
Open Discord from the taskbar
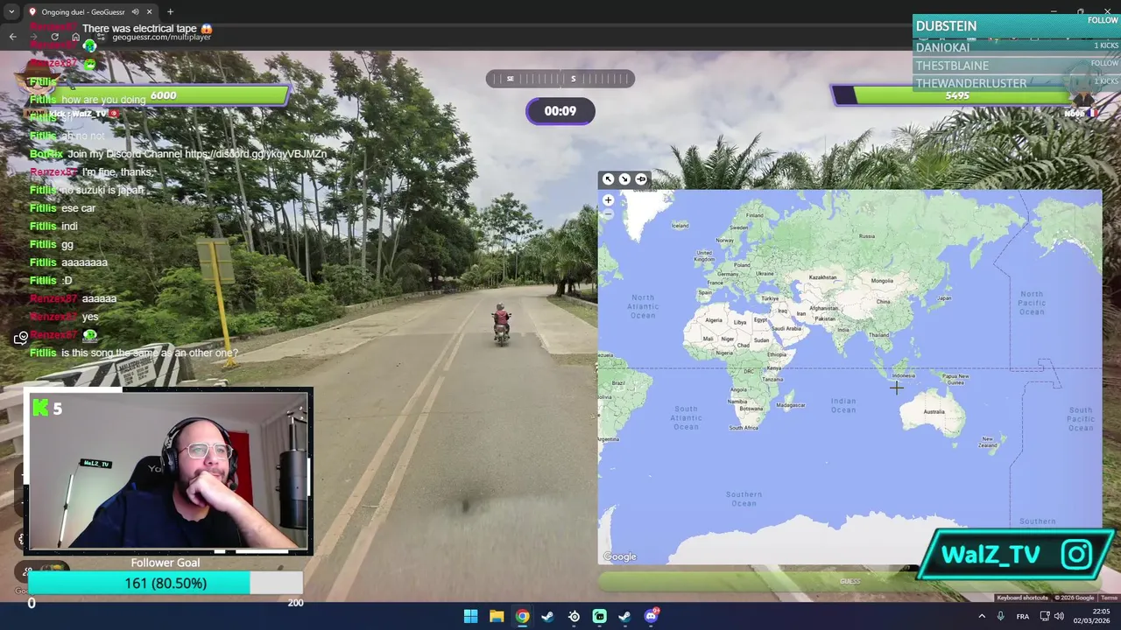point(651,616)
